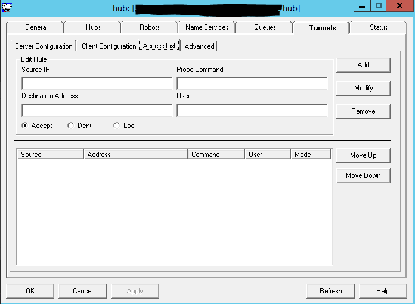Switch to the Hubs tab
This screenshot has width=415, height=304.
[x=93, y=27]
